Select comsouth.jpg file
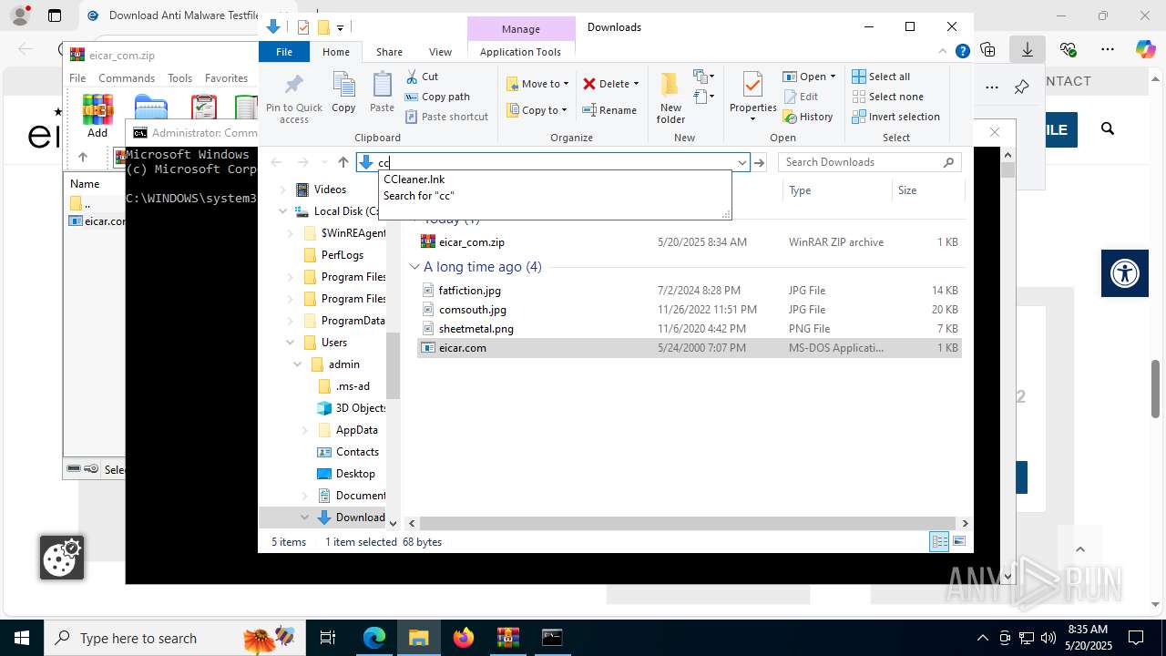Viewport: 1166px width, 656px height. [689, 310]
